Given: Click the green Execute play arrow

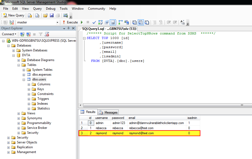Looking at the screenshot, I should 82,22.
